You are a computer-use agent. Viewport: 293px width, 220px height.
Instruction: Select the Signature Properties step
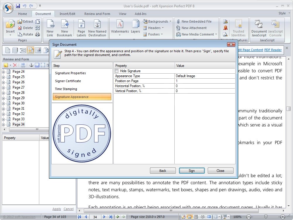point(82,73)
